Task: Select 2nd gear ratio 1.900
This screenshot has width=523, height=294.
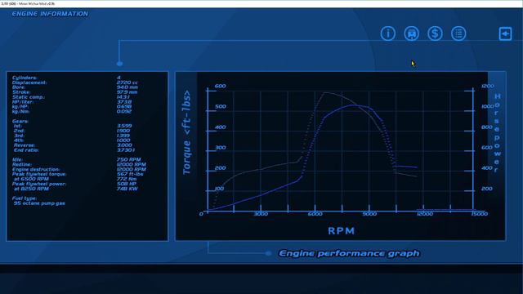Action: pyautogui.click(x=123, y=131)
